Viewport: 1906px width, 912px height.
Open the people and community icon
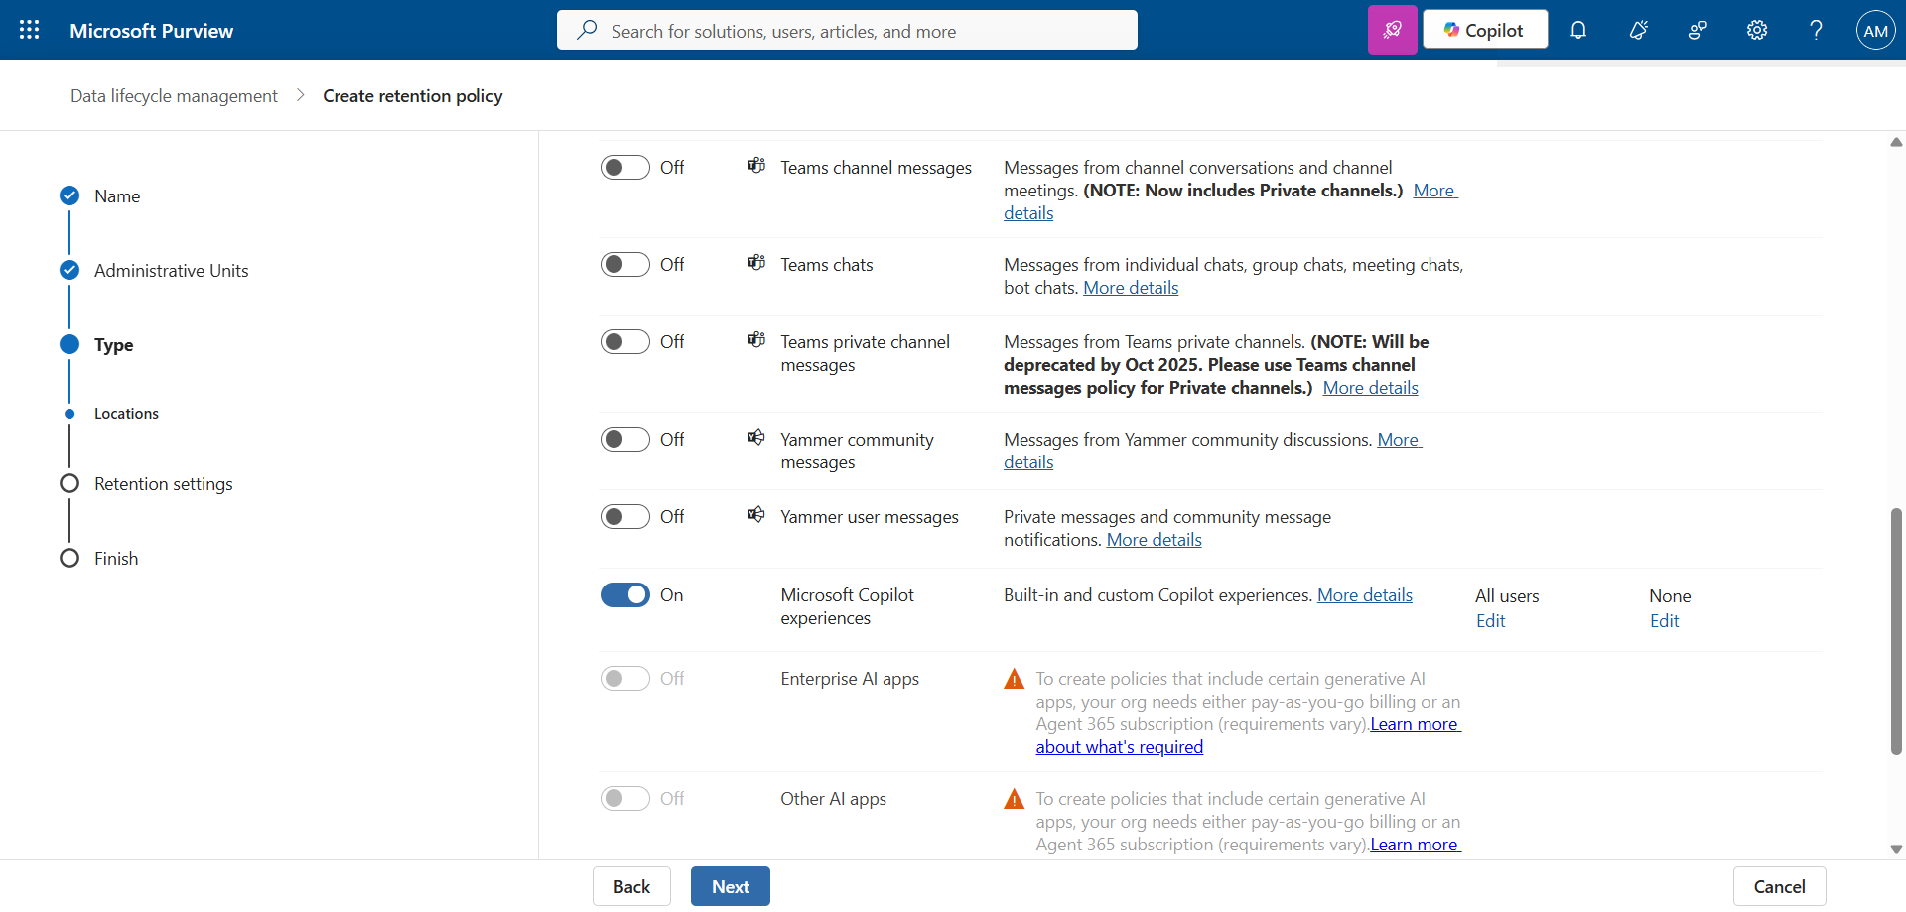tap(1698, 30)
